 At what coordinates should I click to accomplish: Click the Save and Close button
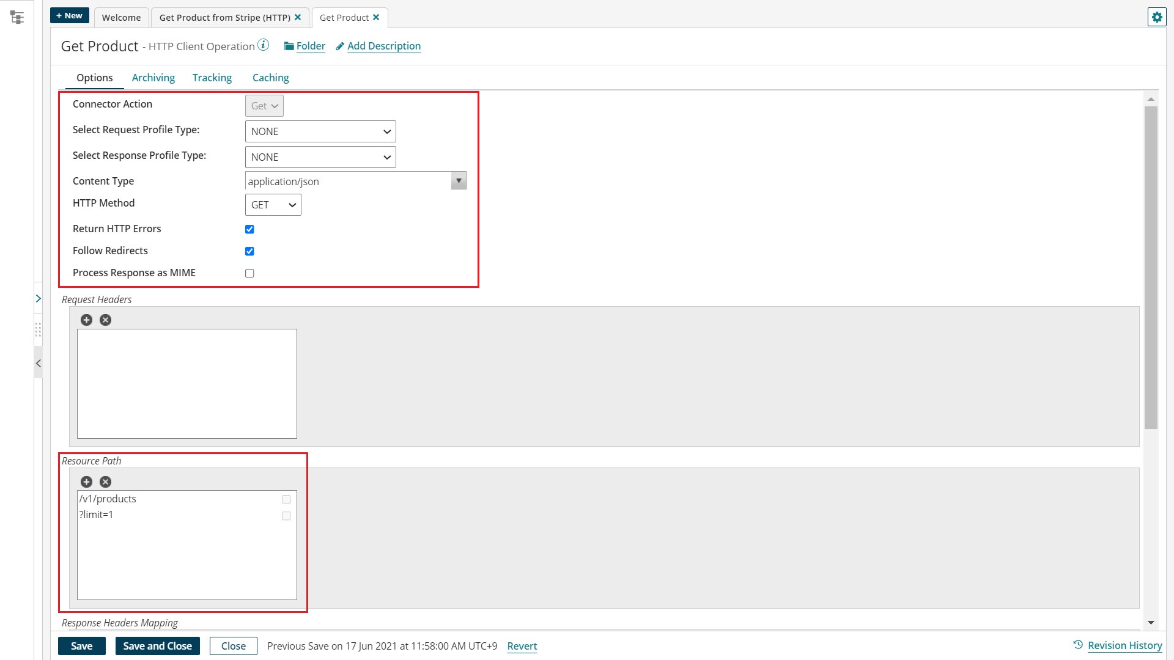click(x=157, y=645)
